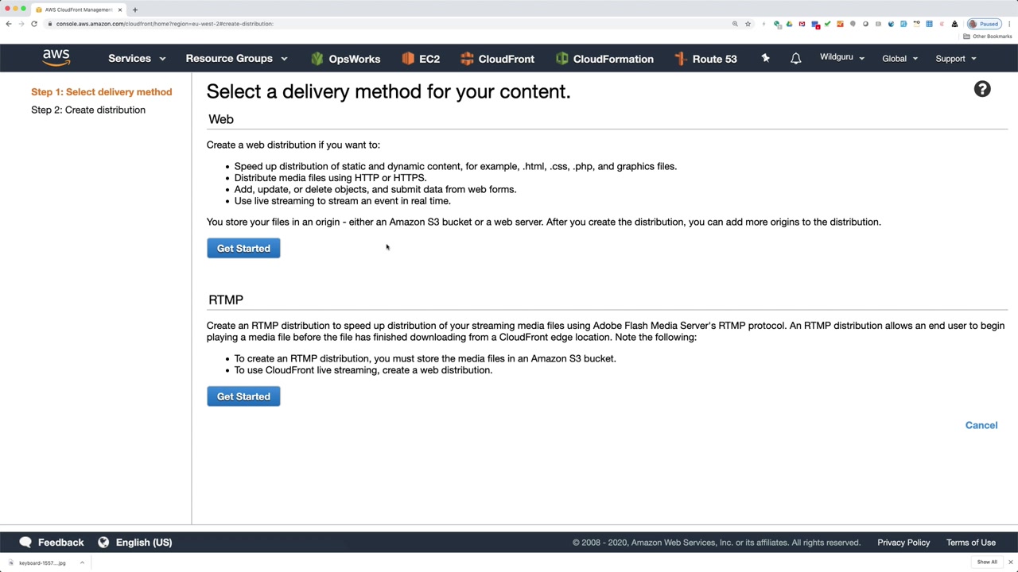
Task: Click the AWS logo home icon
Action: coord(56,58)
